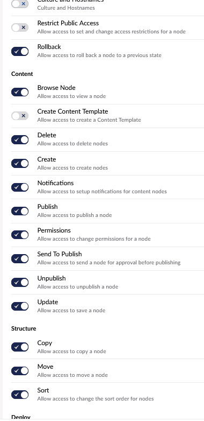Enable the Culture and Hostnames toggle
204x421 pixels.
pyautogui.click(x=20, y=4)
